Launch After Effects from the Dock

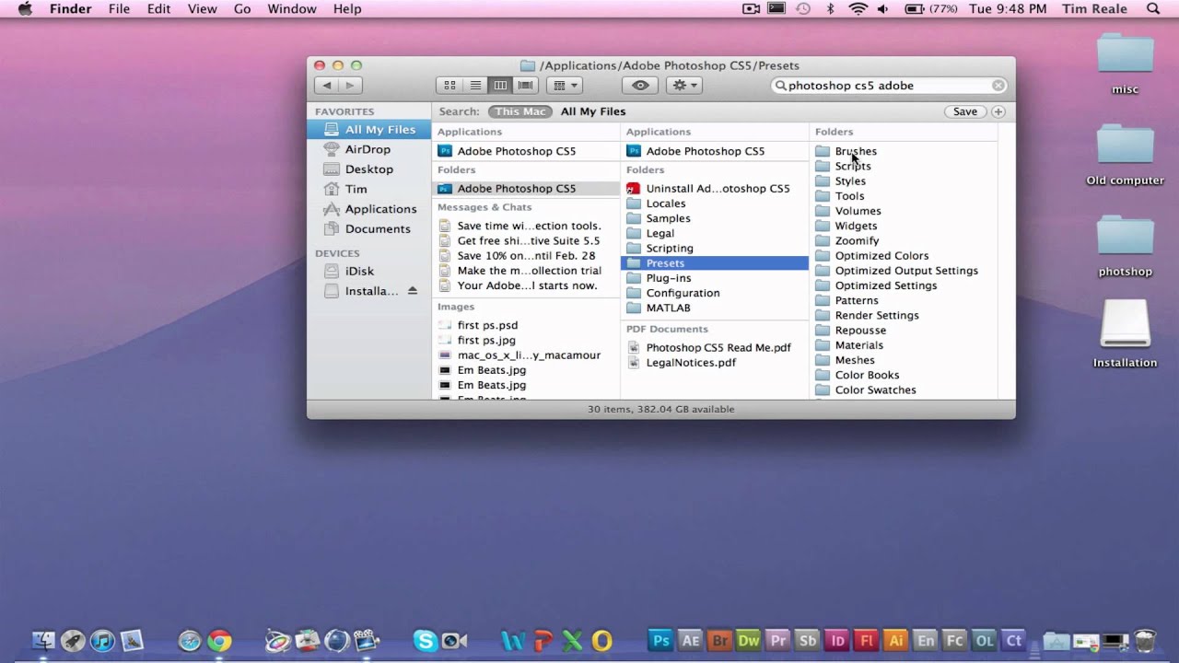(x=690, y=640)
